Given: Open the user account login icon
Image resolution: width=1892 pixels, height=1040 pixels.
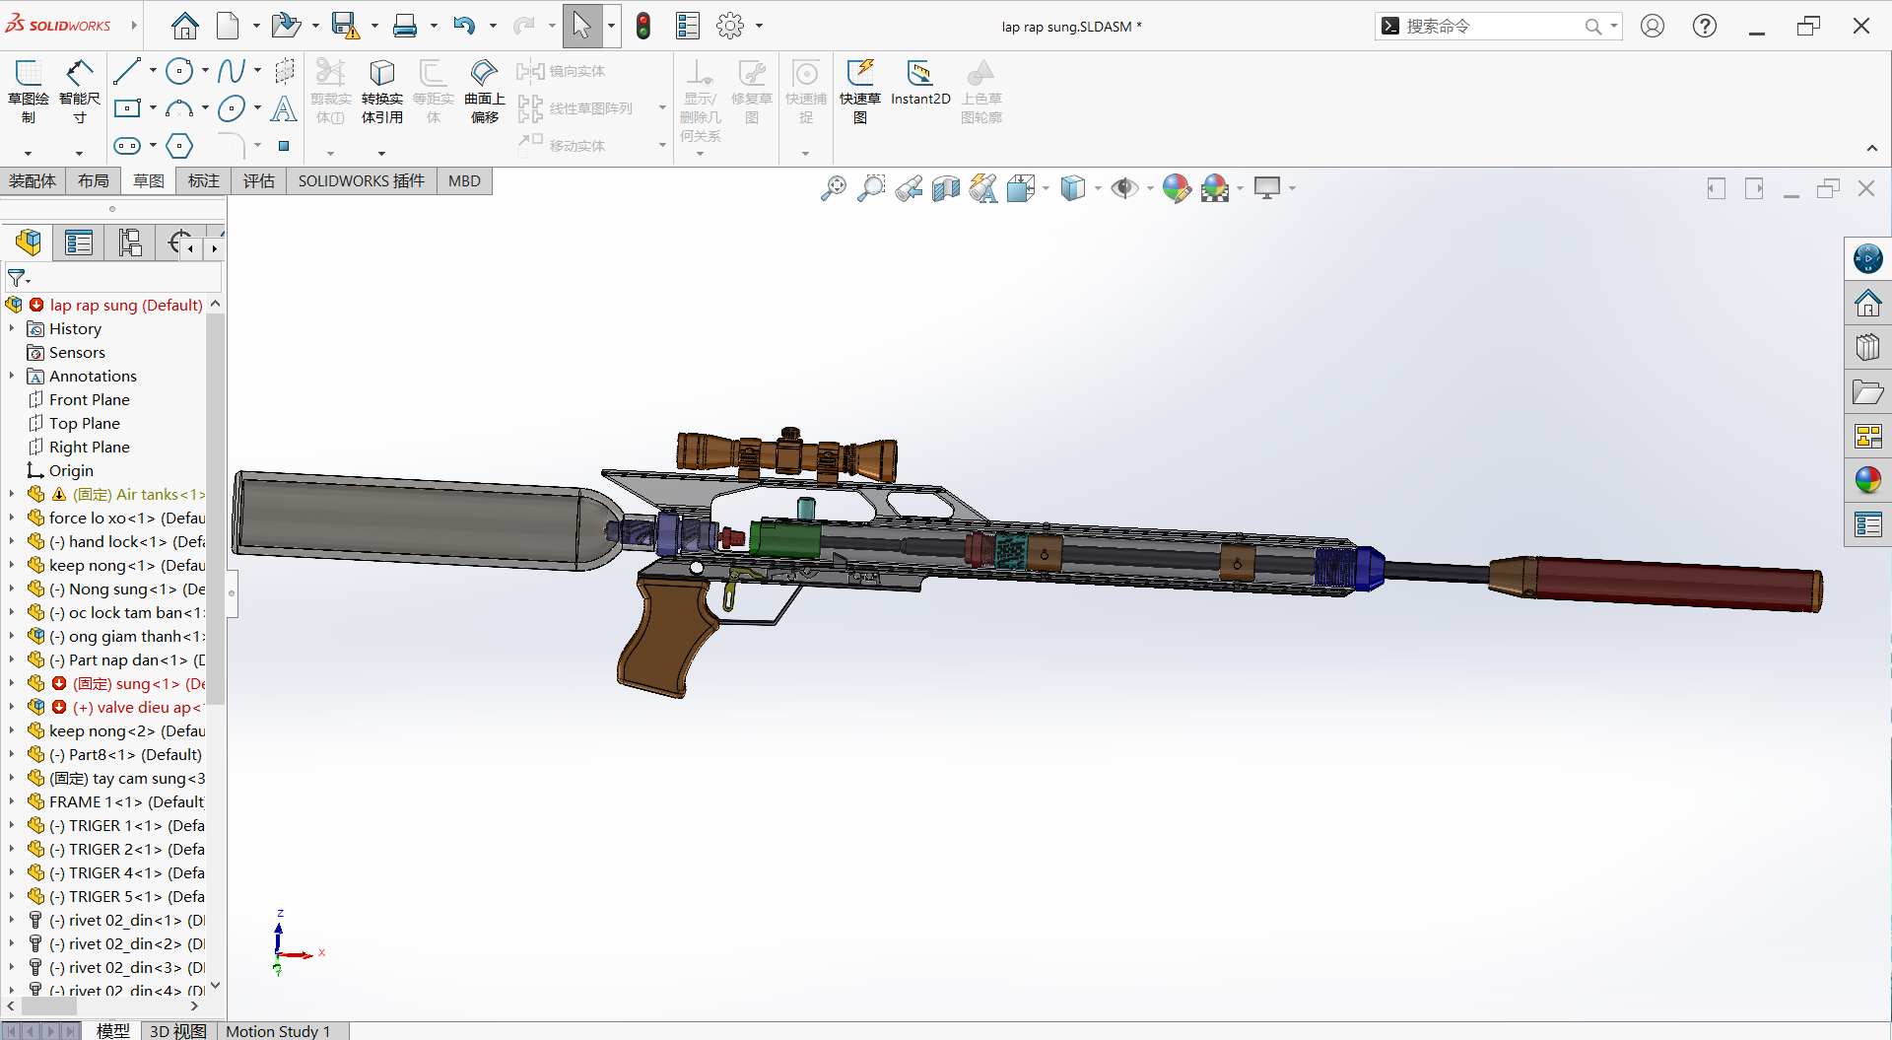Looking at the screenshot, I should (x=1653, y=26).
